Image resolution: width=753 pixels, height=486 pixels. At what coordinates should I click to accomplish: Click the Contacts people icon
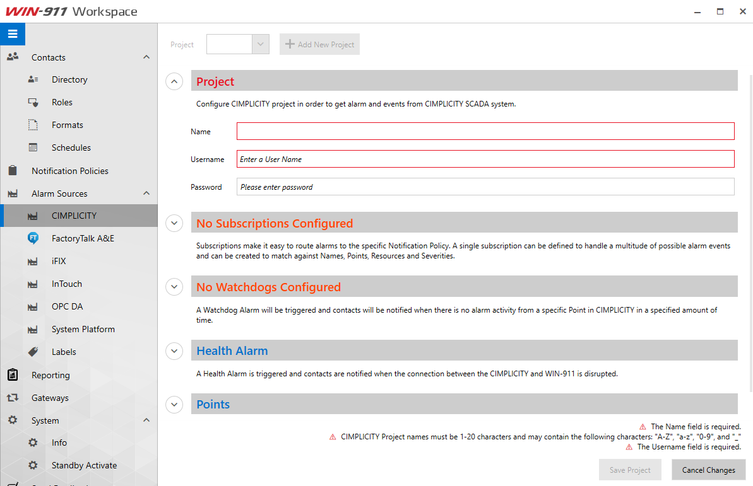(13, 57)
